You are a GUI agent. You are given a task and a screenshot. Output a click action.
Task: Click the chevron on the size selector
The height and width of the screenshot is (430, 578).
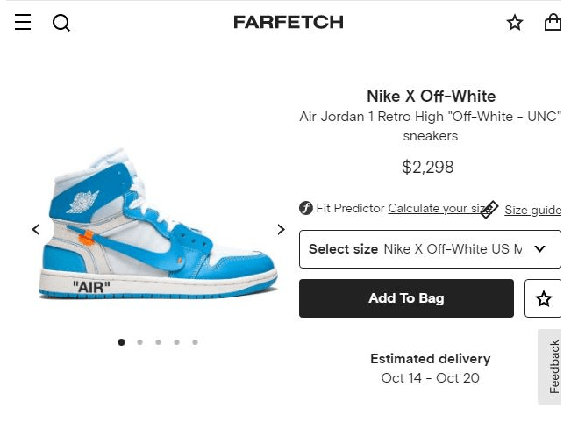pos(539,249)
